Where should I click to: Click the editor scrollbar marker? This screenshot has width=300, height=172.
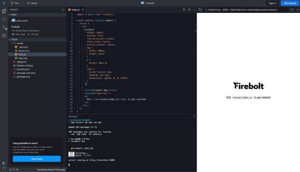click(195, 31)
